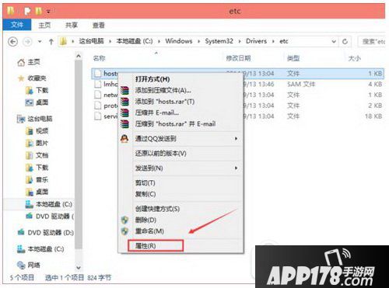Switch to the 共享 ribbon tab
The width and height of the screenshot is (389, 288).
72,25
